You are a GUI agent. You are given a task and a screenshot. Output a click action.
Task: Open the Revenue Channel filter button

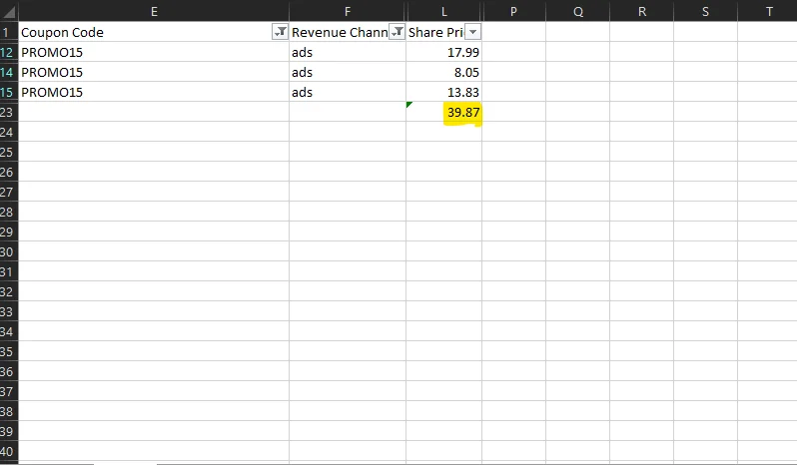(398, 33)
